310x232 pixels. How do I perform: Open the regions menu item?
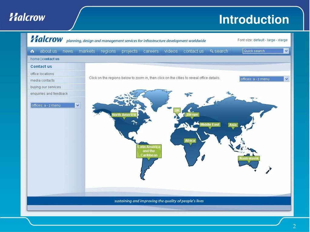(108, 51)
